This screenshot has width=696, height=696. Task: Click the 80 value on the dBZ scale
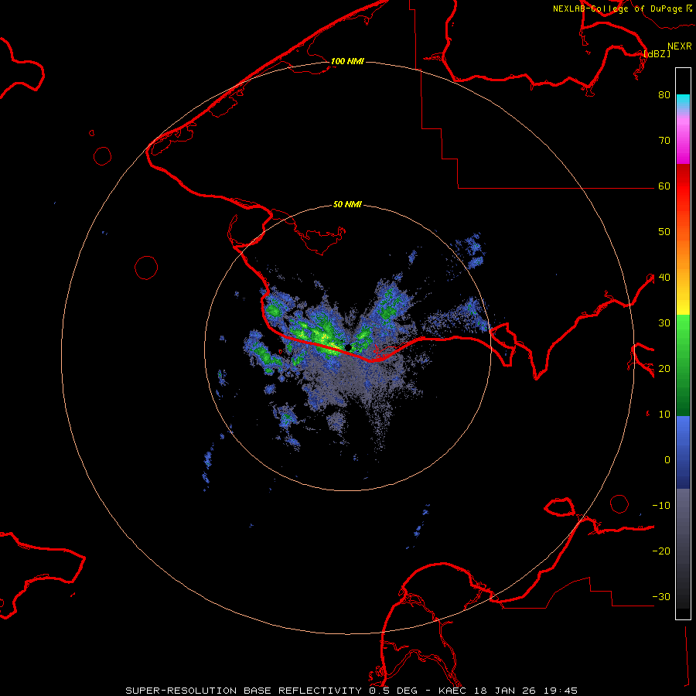664,94
